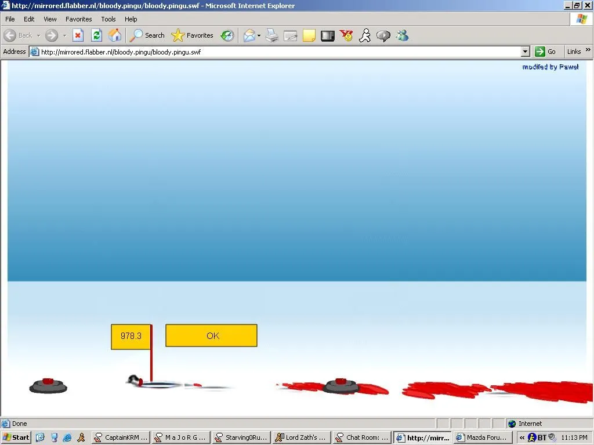The width and height of the screenshot is (594, 445).
Task: Open the AIM running man toolbar icon
Action: click(364, 35)
